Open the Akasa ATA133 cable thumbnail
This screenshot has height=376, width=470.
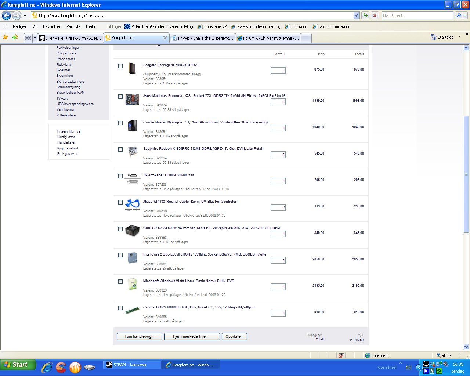coord(132,205)
